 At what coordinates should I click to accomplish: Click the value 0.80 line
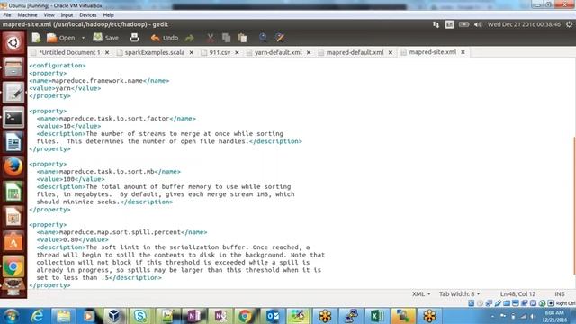point(72,240)
